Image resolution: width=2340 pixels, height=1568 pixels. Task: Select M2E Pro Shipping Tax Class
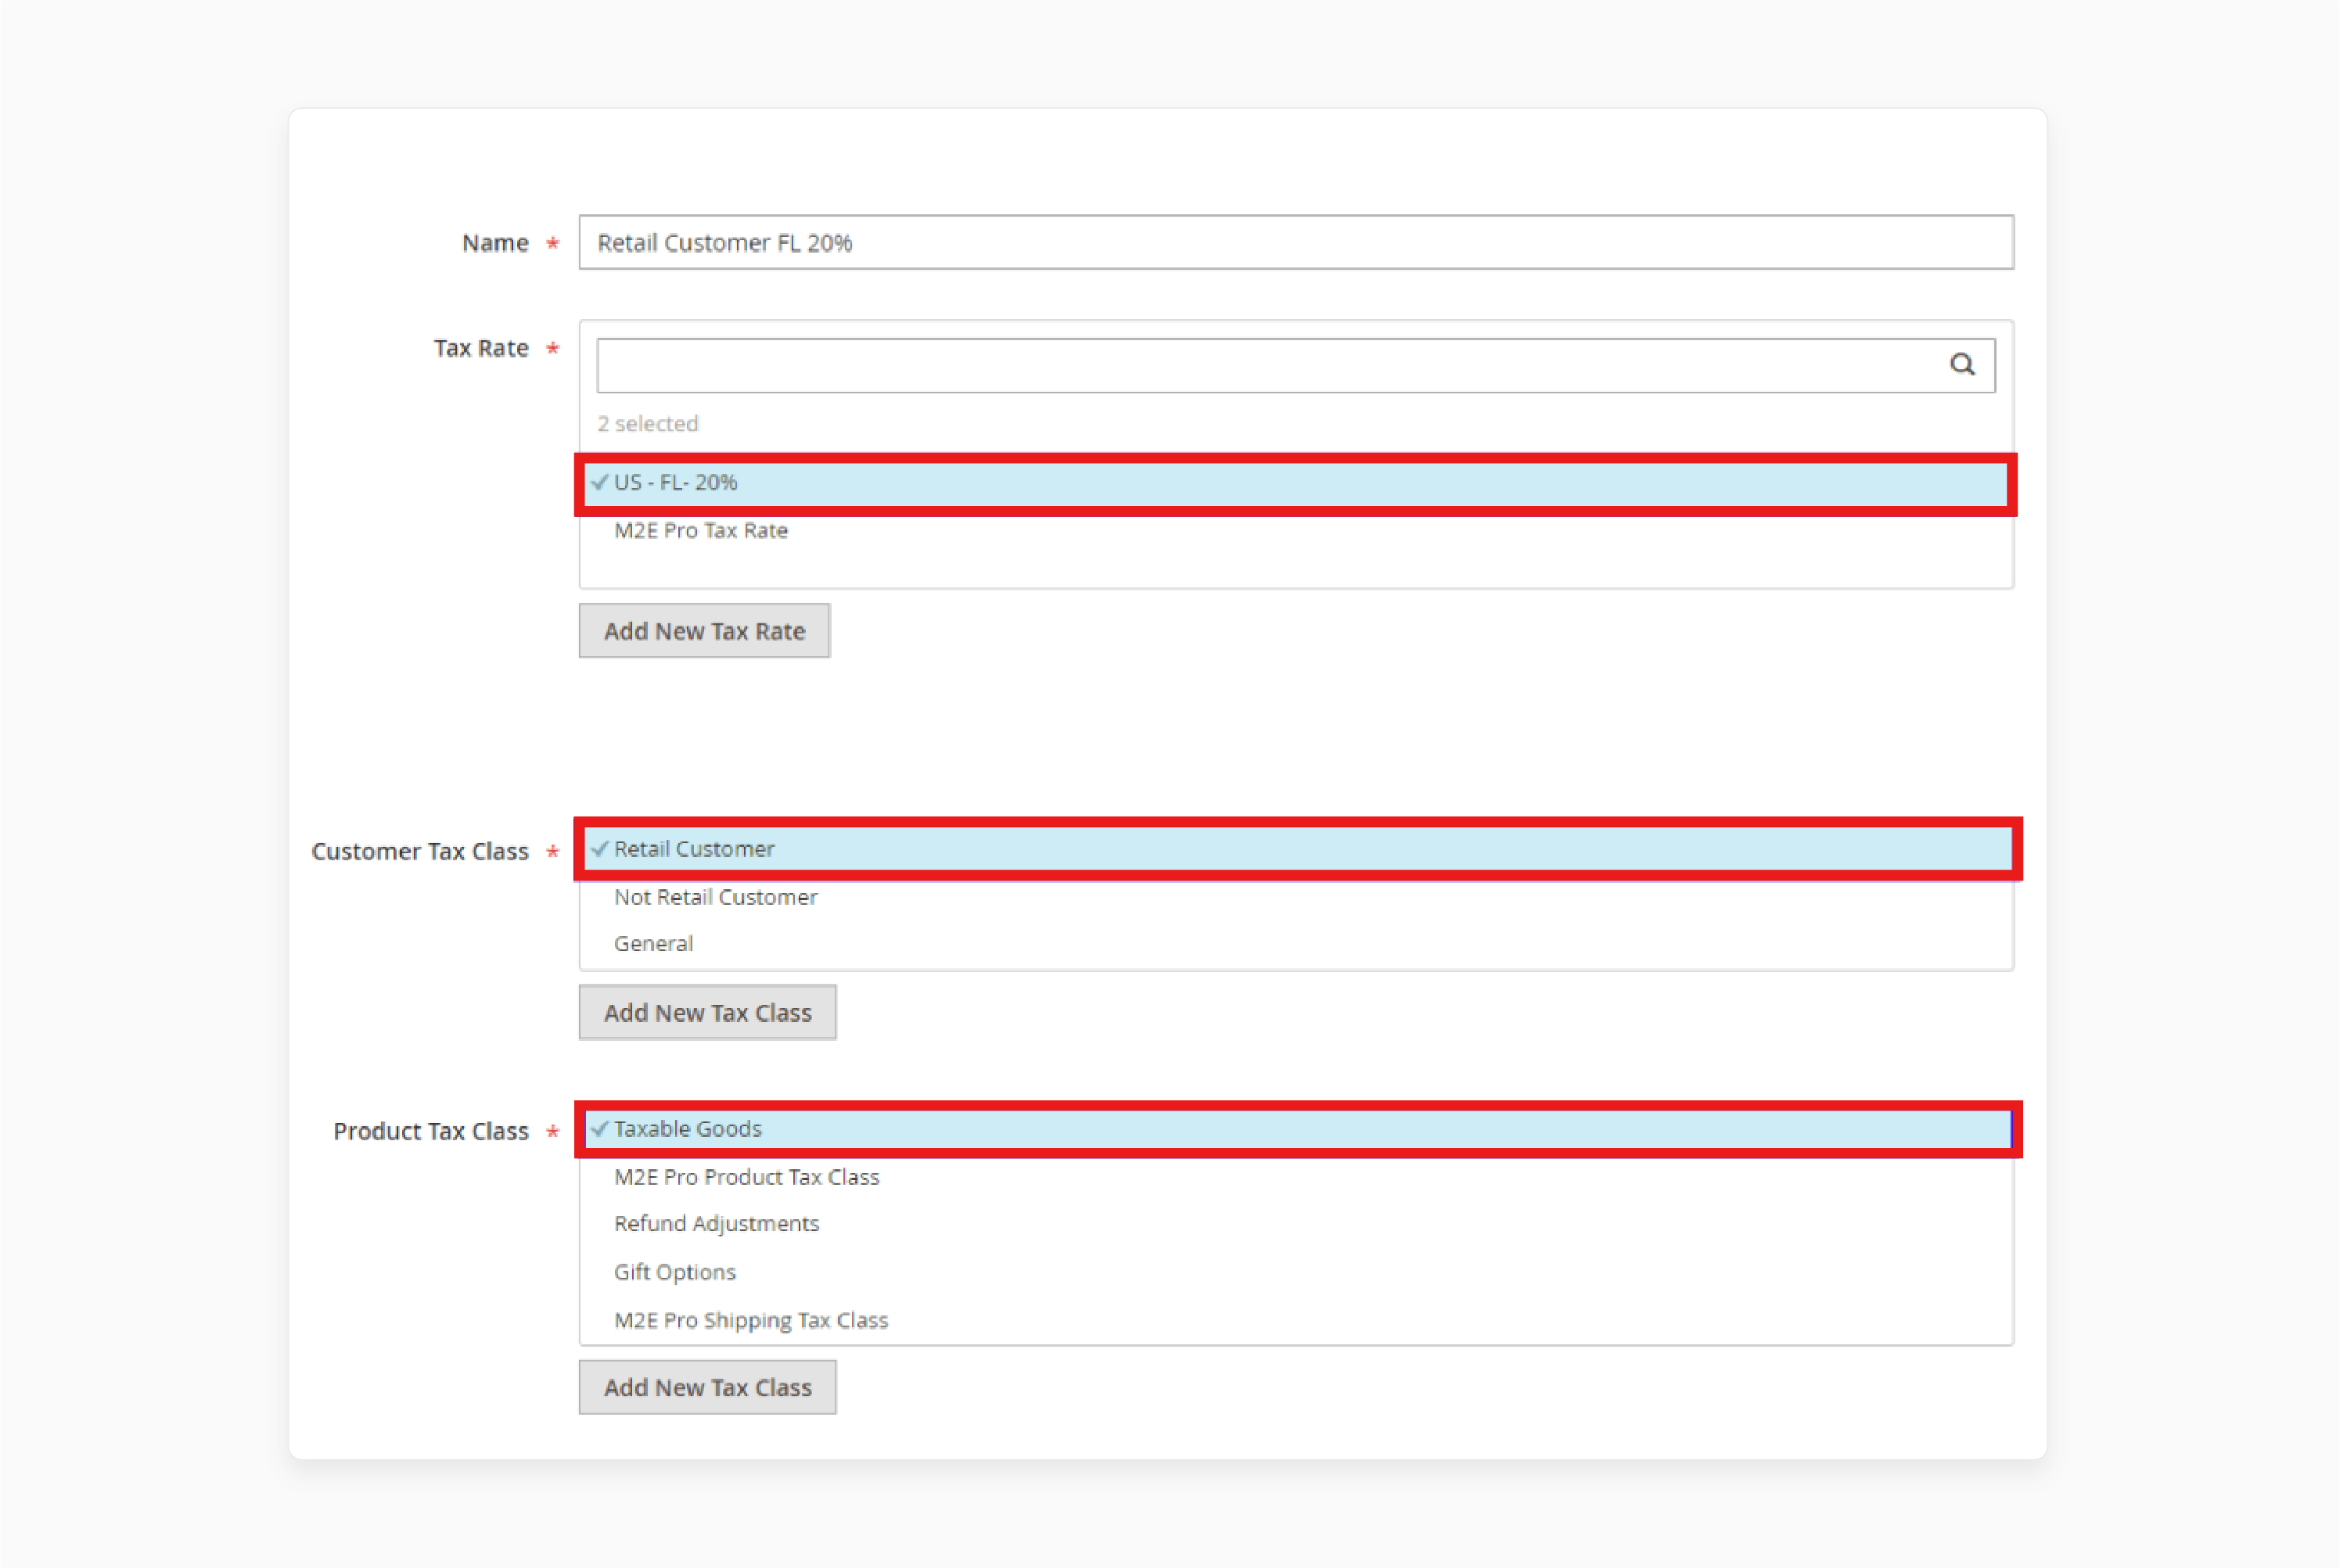click(1298, 1320)
